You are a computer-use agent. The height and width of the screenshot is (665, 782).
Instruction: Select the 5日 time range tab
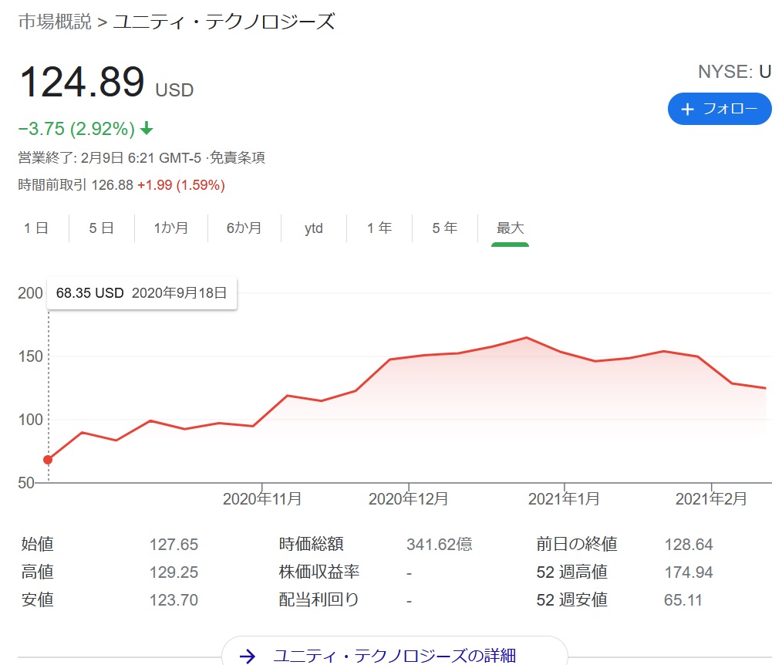[x=102, y=228]
